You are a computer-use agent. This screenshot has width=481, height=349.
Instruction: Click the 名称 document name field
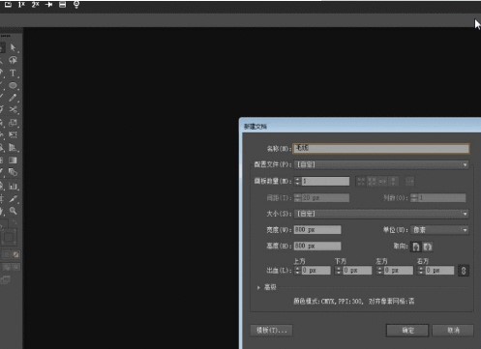point(381,148)
